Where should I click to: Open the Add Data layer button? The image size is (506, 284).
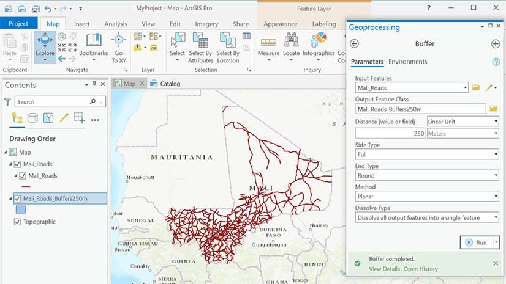138,47
